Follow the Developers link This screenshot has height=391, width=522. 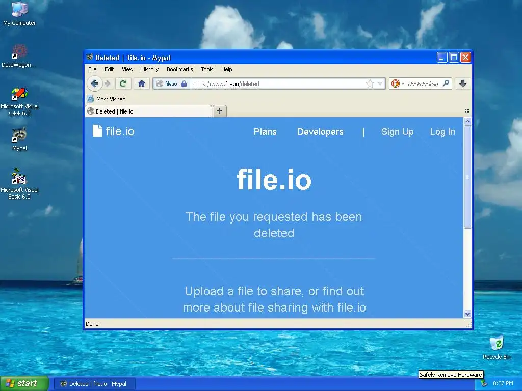pos(320,132)
